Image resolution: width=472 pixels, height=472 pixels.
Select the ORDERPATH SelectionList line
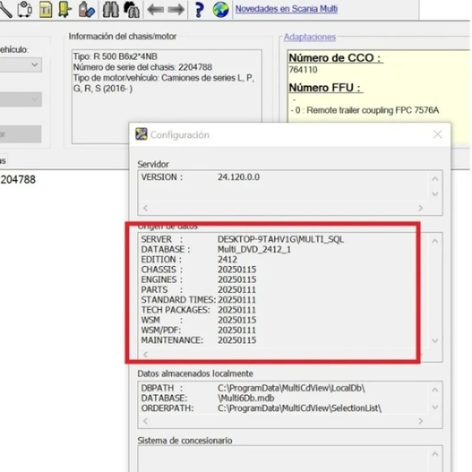[x=261, y=408]
